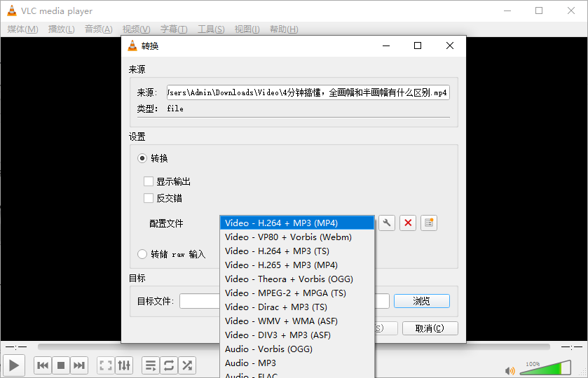Screen dimensions: 588x378
Task: Choose Video - VP80 + Vorbis (Webm)
Action: [297, 237]
